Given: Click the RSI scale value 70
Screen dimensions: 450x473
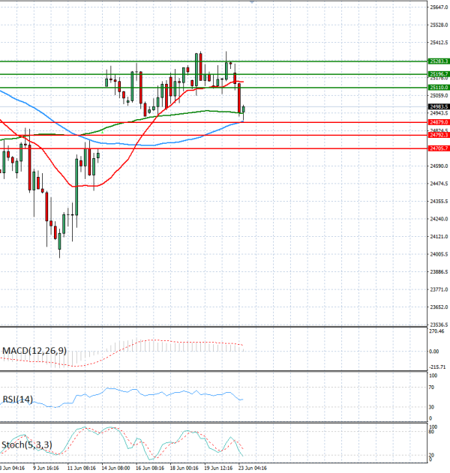Looking at the screenshot, I should point(431,388).
